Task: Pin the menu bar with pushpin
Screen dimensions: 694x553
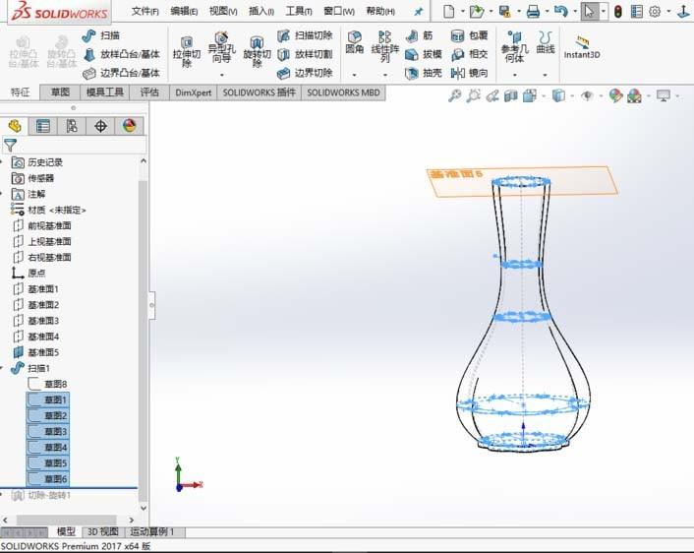Action: [418, 12]
